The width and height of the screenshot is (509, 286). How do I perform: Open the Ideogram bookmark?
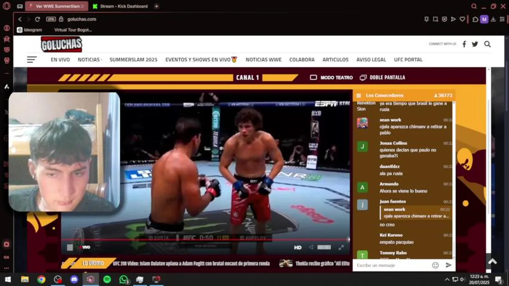pos(30,30)
